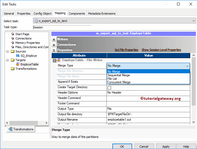Click the File Writer icon in the grid

point(59,60)
